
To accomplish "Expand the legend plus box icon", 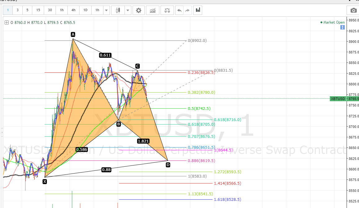I will 7,22.
